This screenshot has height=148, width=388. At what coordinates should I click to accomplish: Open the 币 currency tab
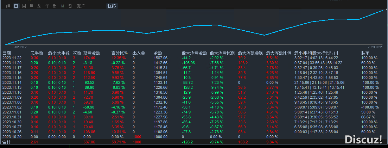(x=55, y=6)
